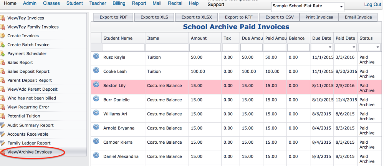Click Export to PDF button
The width and height of the screenshot is (384, 166).
pyautogui.click(x=113, y=17)
